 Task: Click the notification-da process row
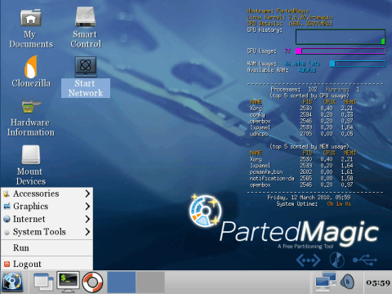point(301,179)
